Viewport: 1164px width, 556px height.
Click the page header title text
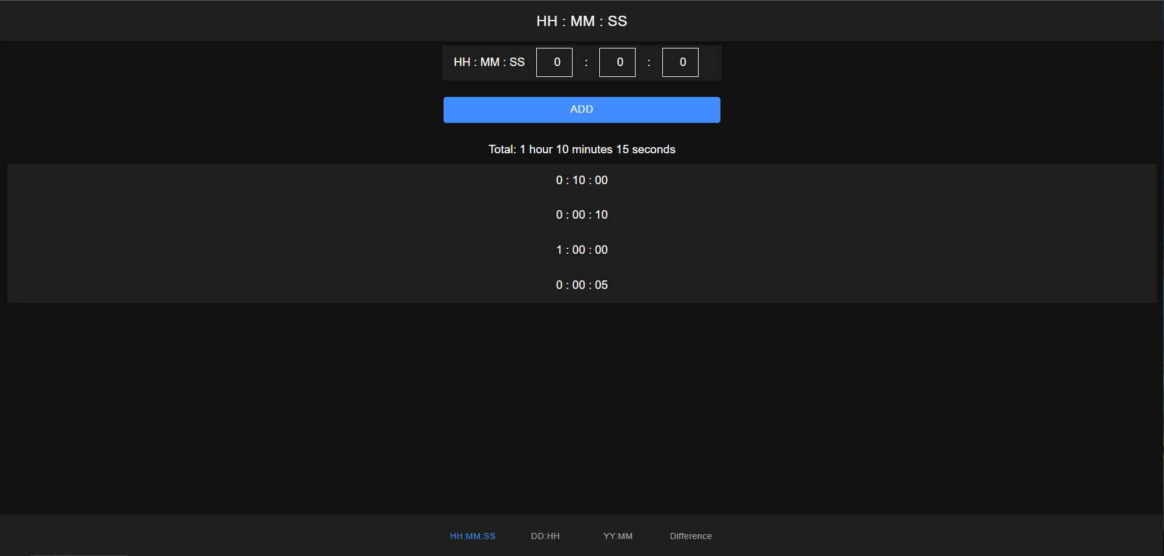(582, 21)
